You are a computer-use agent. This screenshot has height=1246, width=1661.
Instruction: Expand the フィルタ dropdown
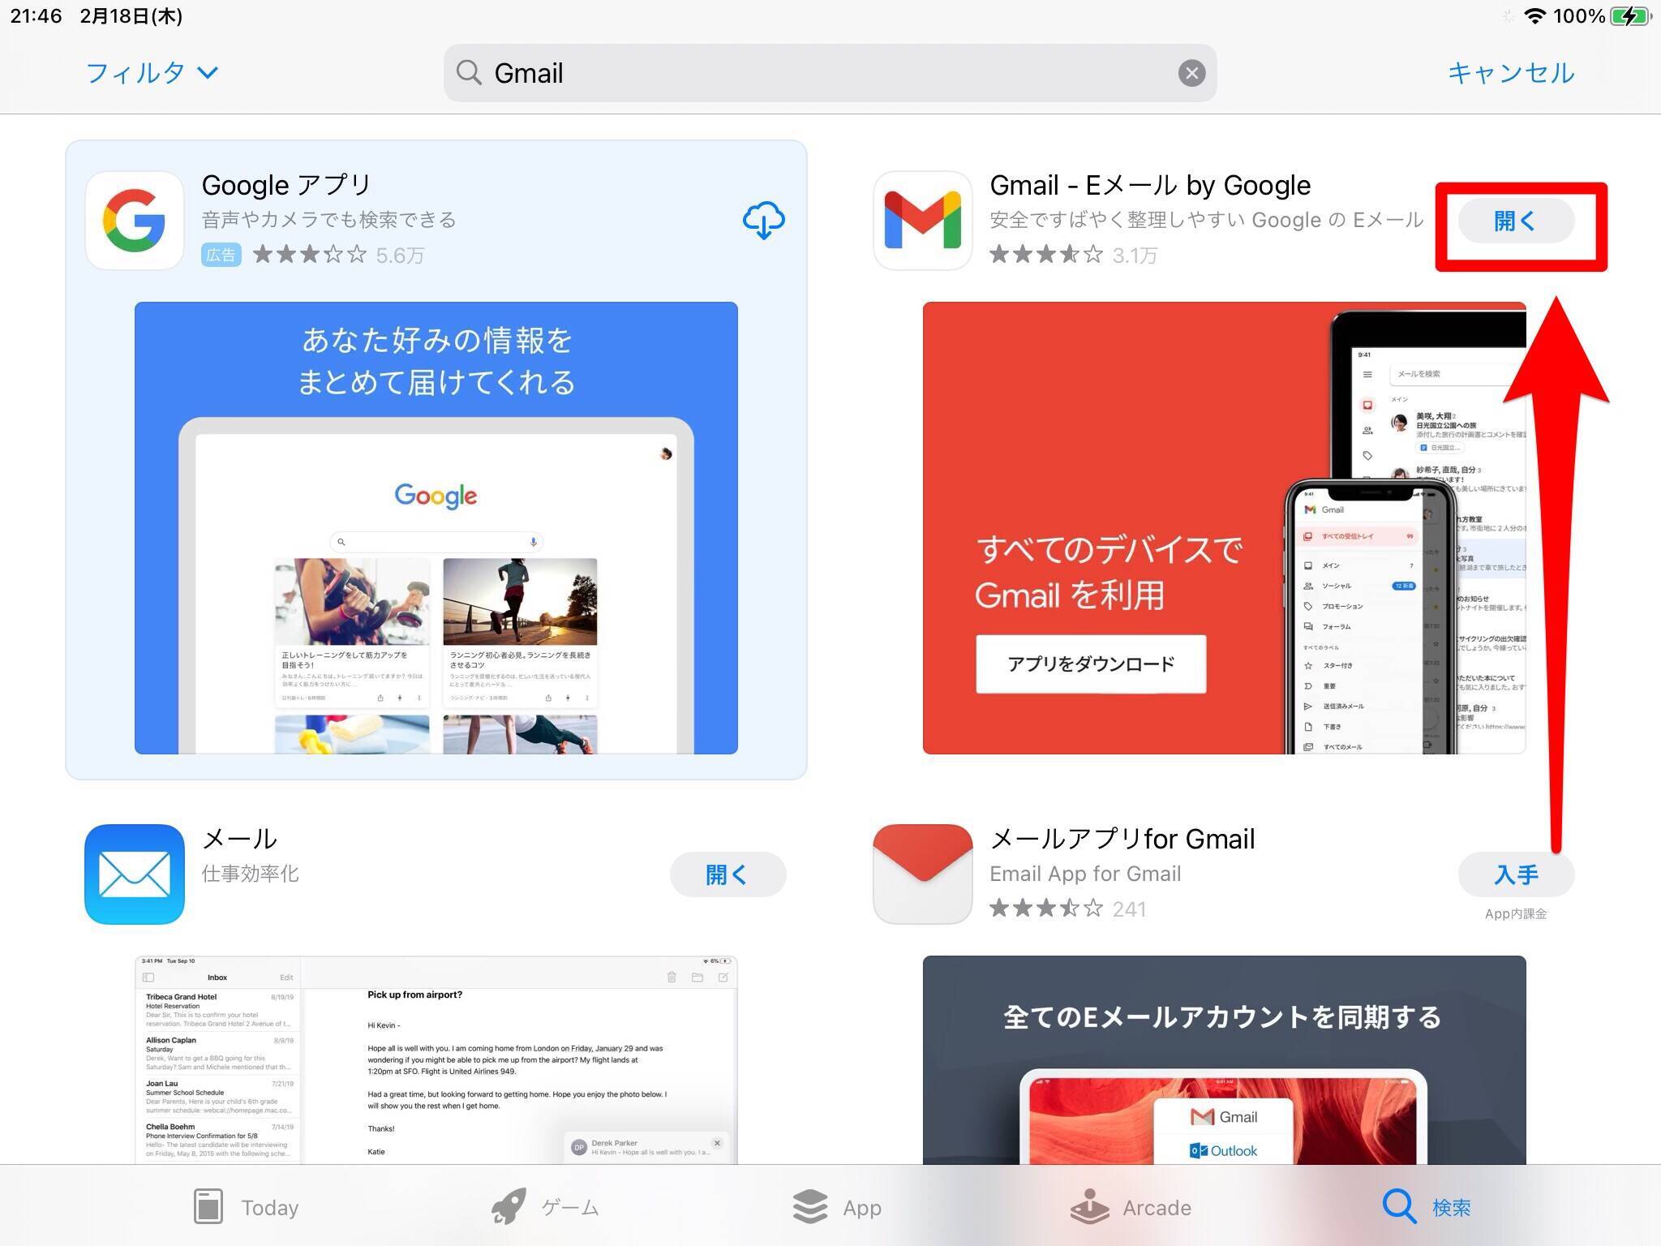(x=152, y=73)
